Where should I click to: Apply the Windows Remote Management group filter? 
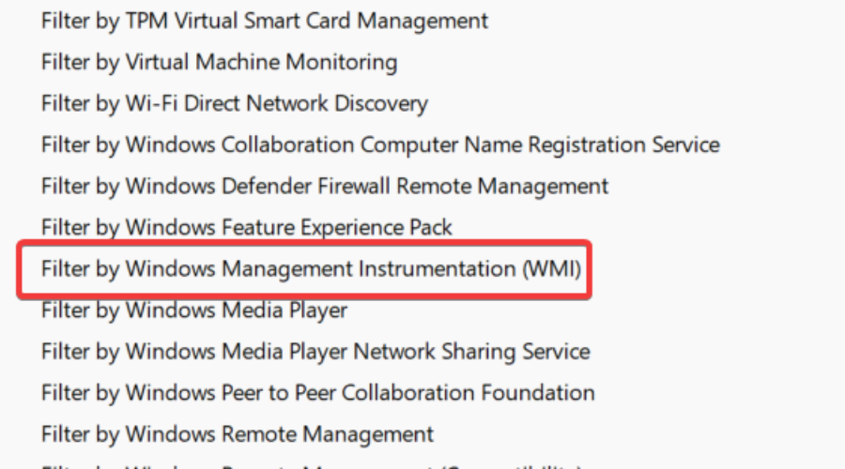coord(238,434)
